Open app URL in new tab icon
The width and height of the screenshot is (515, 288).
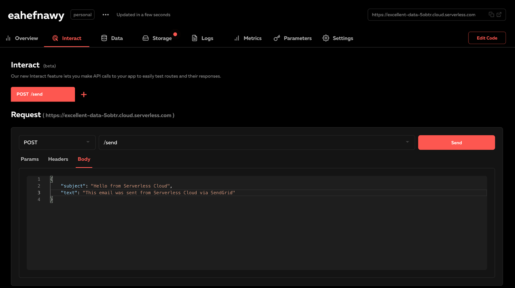(x=499, y=14)
